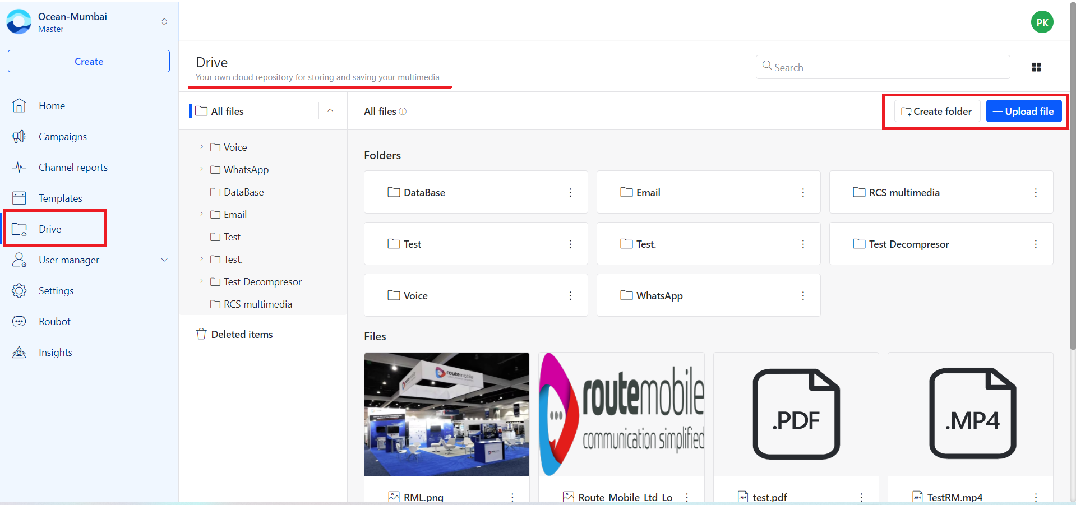Open Campaigns from the sidebar
The image size is (1076, 505).
point(63,137)
